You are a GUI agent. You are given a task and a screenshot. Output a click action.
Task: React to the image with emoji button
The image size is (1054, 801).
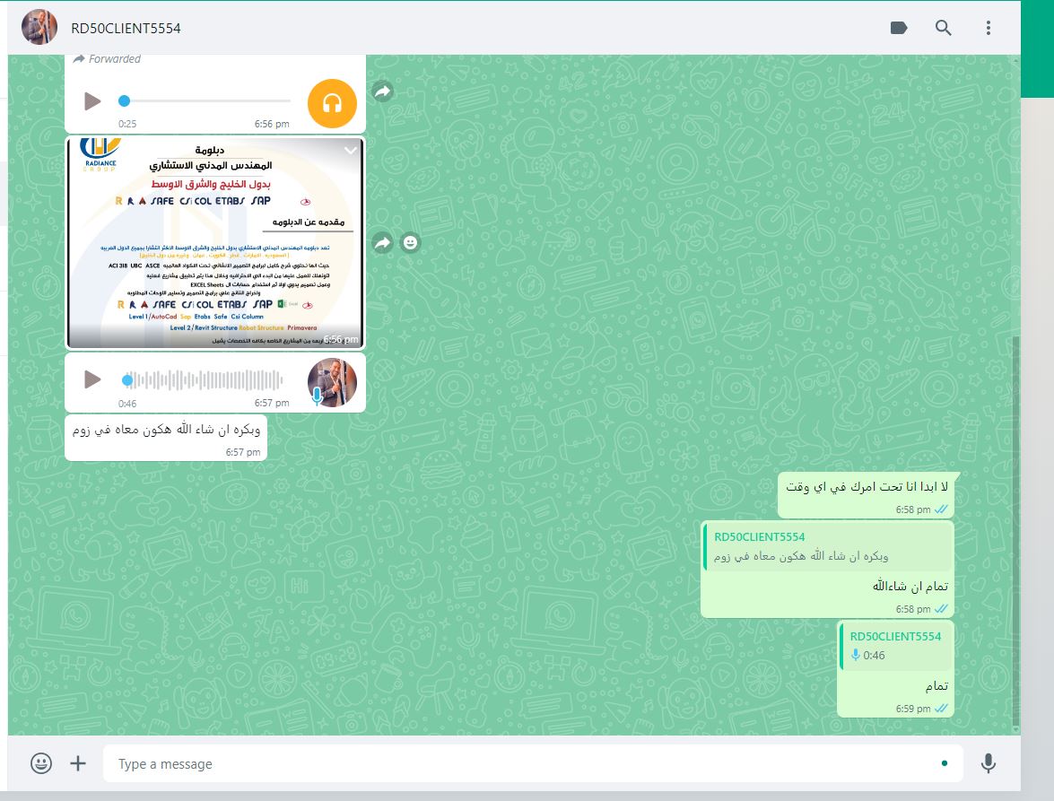tap(410, 242)
